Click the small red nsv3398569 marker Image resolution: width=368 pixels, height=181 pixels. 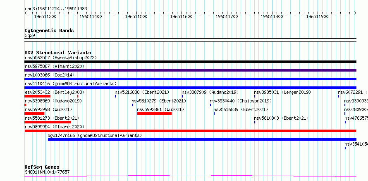pos(25,105)
